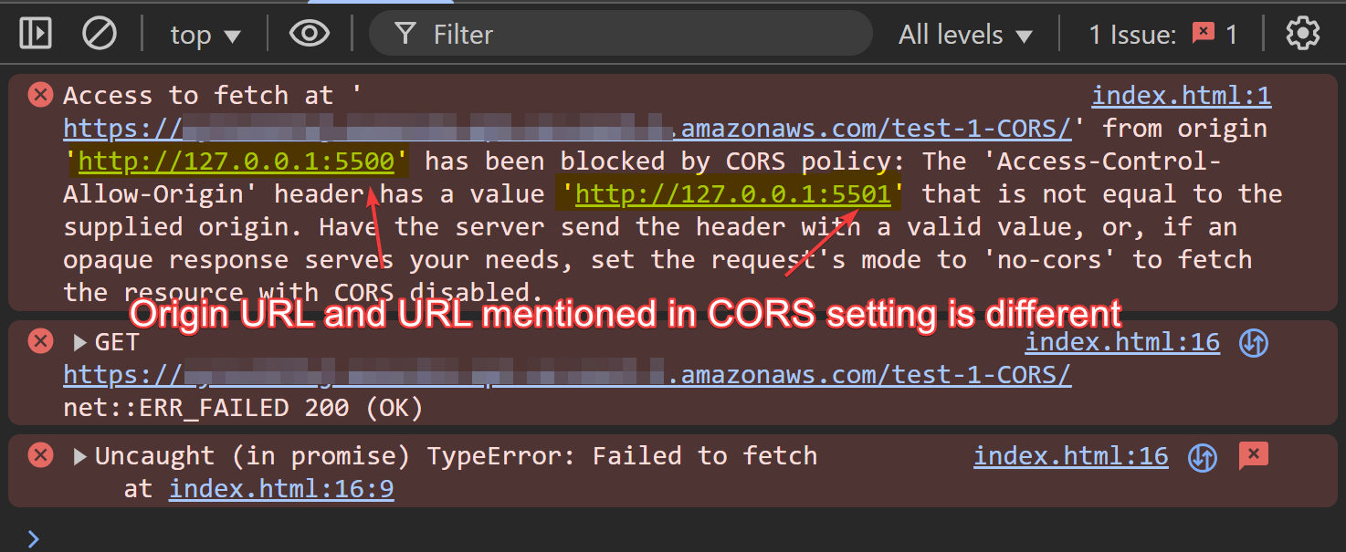
Task: Click the network icon beside TypeError row
Action: tap(1202, 456)
